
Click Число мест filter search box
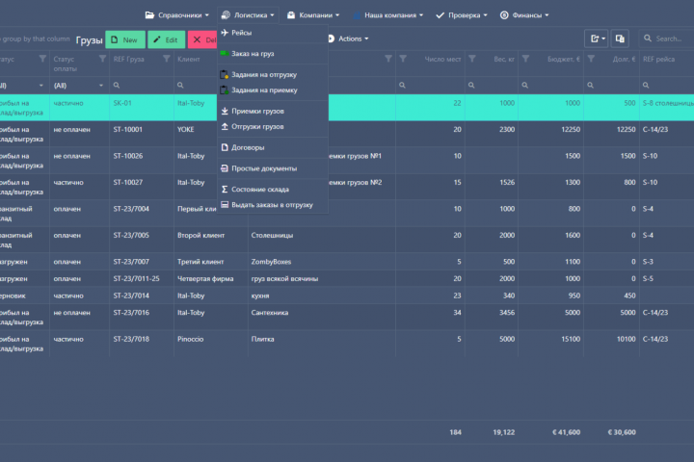coord(430,86)
